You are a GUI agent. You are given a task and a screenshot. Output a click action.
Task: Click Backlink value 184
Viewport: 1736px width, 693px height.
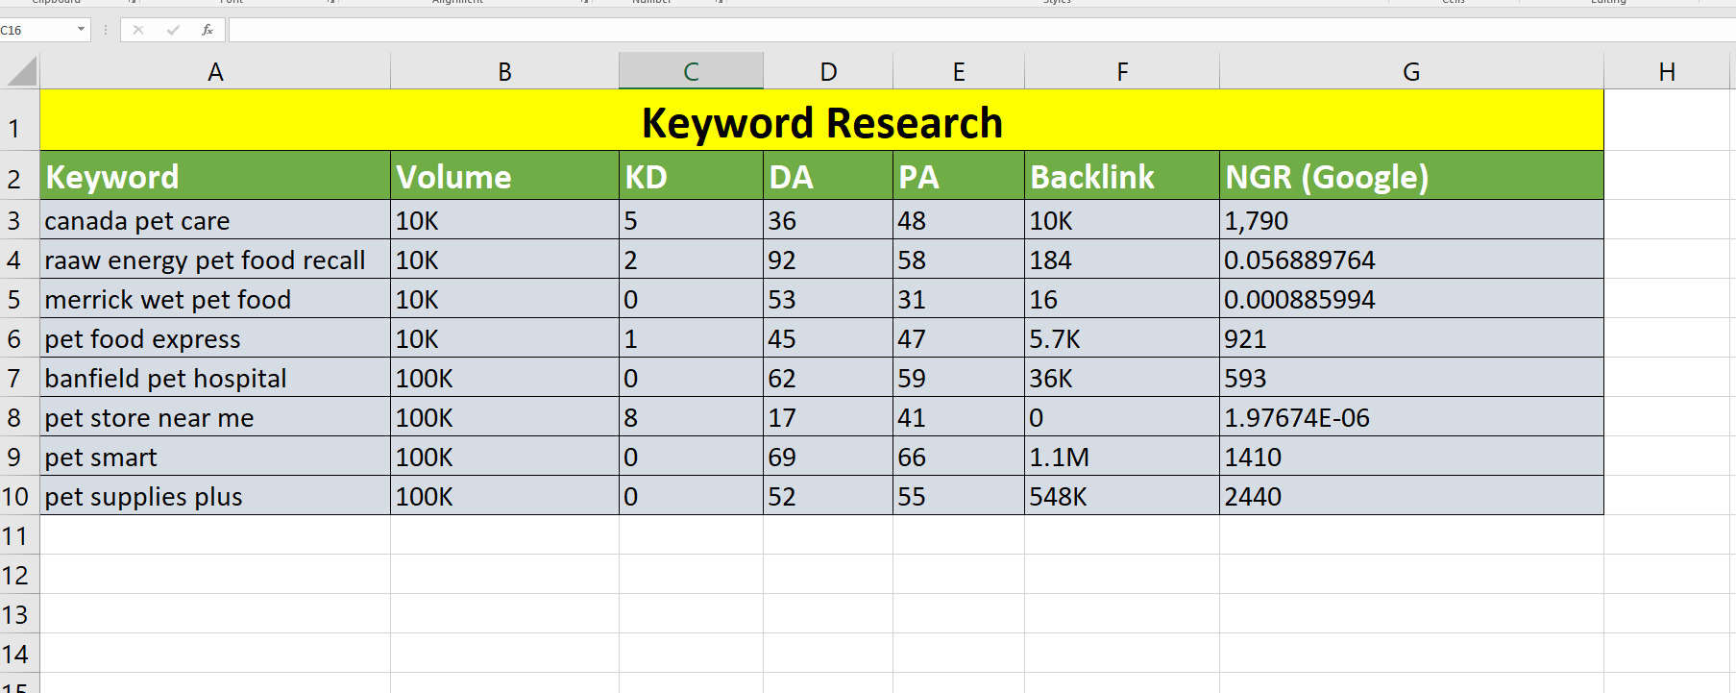tap(1122, 260)
